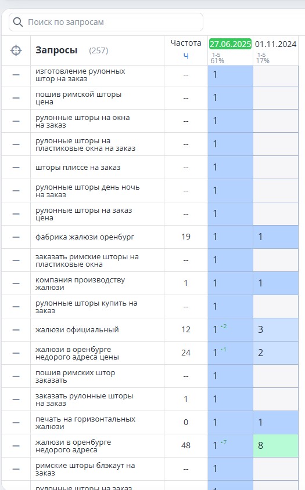The width and height of the screenshot is (305, 490).
Task: Click dash icon beside жалюзи официальный
Action: [16, 330]
